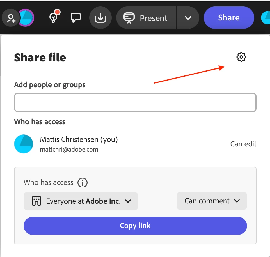Screen dimensions: 270x257
Task: Click the Copy link button
Action: (135, 226)
